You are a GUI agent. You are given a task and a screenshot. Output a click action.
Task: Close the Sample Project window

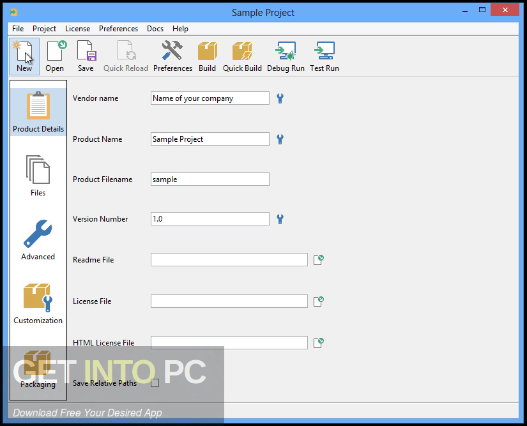pyautogui.click(x=505, y=10)
